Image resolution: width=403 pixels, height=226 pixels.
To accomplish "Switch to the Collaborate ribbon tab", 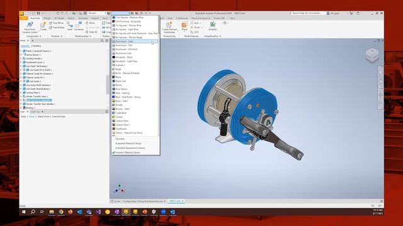I will 182,18.
